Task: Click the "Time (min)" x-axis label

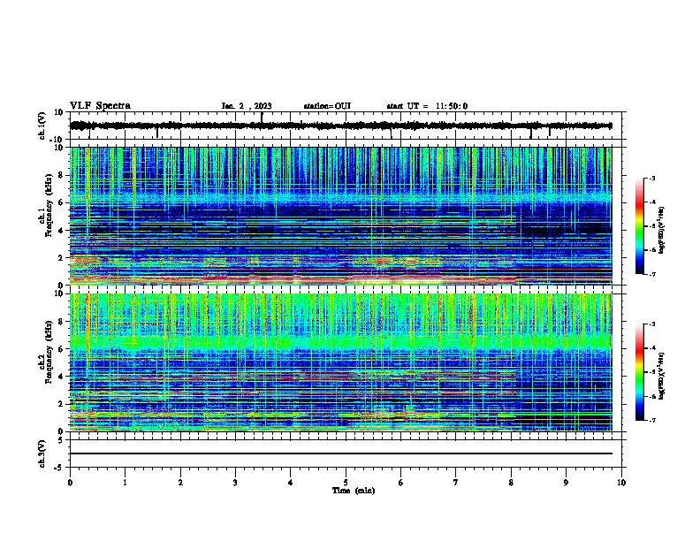Action: pyautogui.click(x=354, y=491)
